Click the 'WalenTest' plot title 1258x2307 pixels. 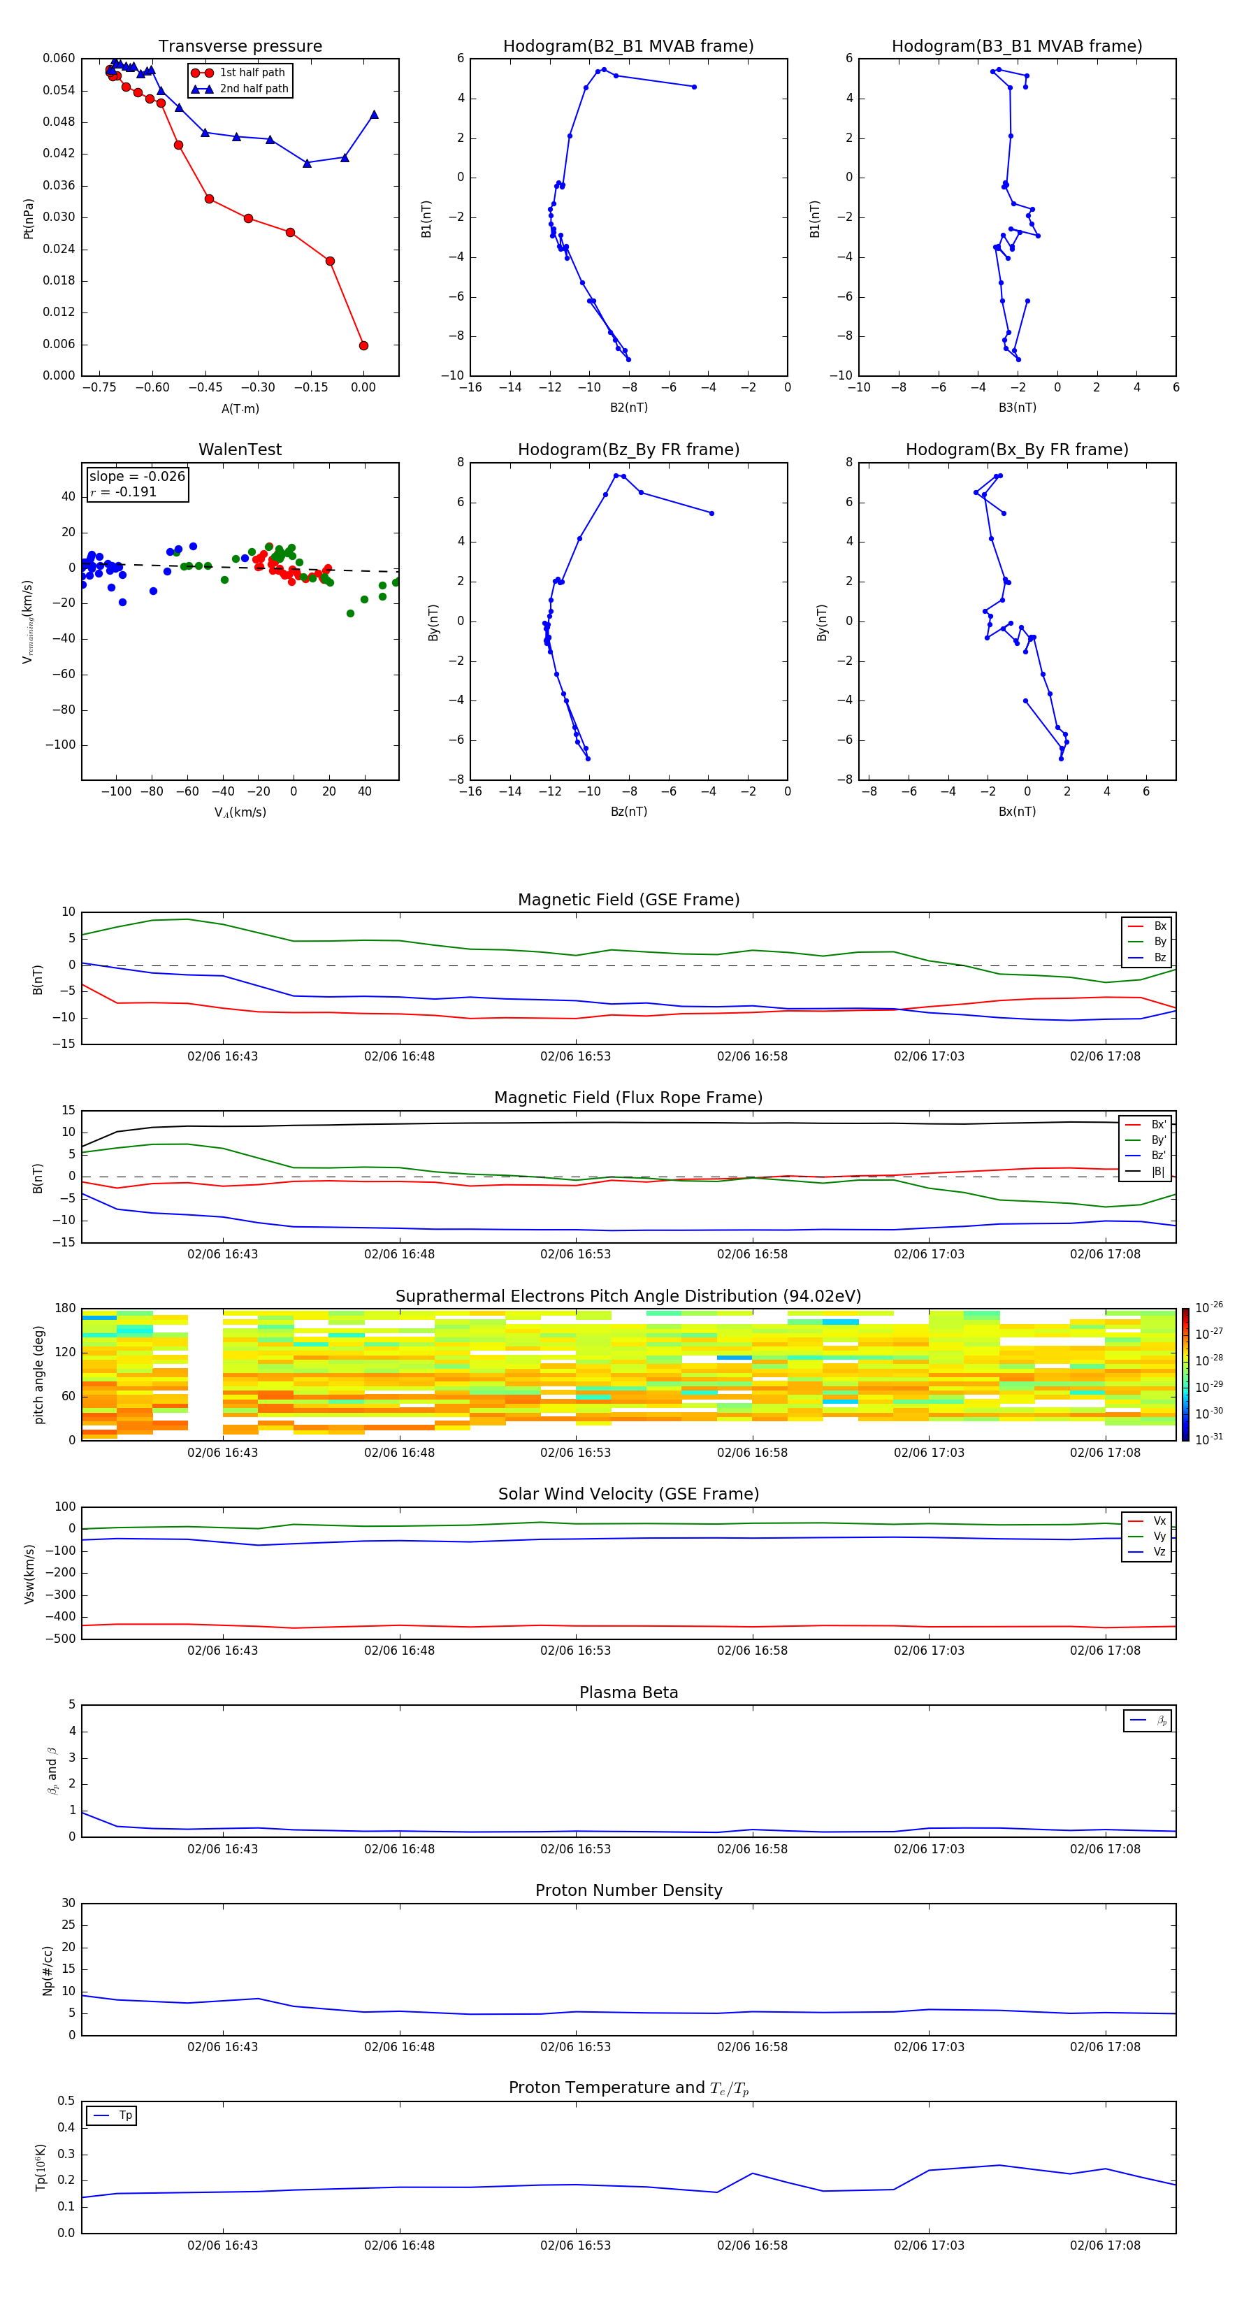point(240,450)
